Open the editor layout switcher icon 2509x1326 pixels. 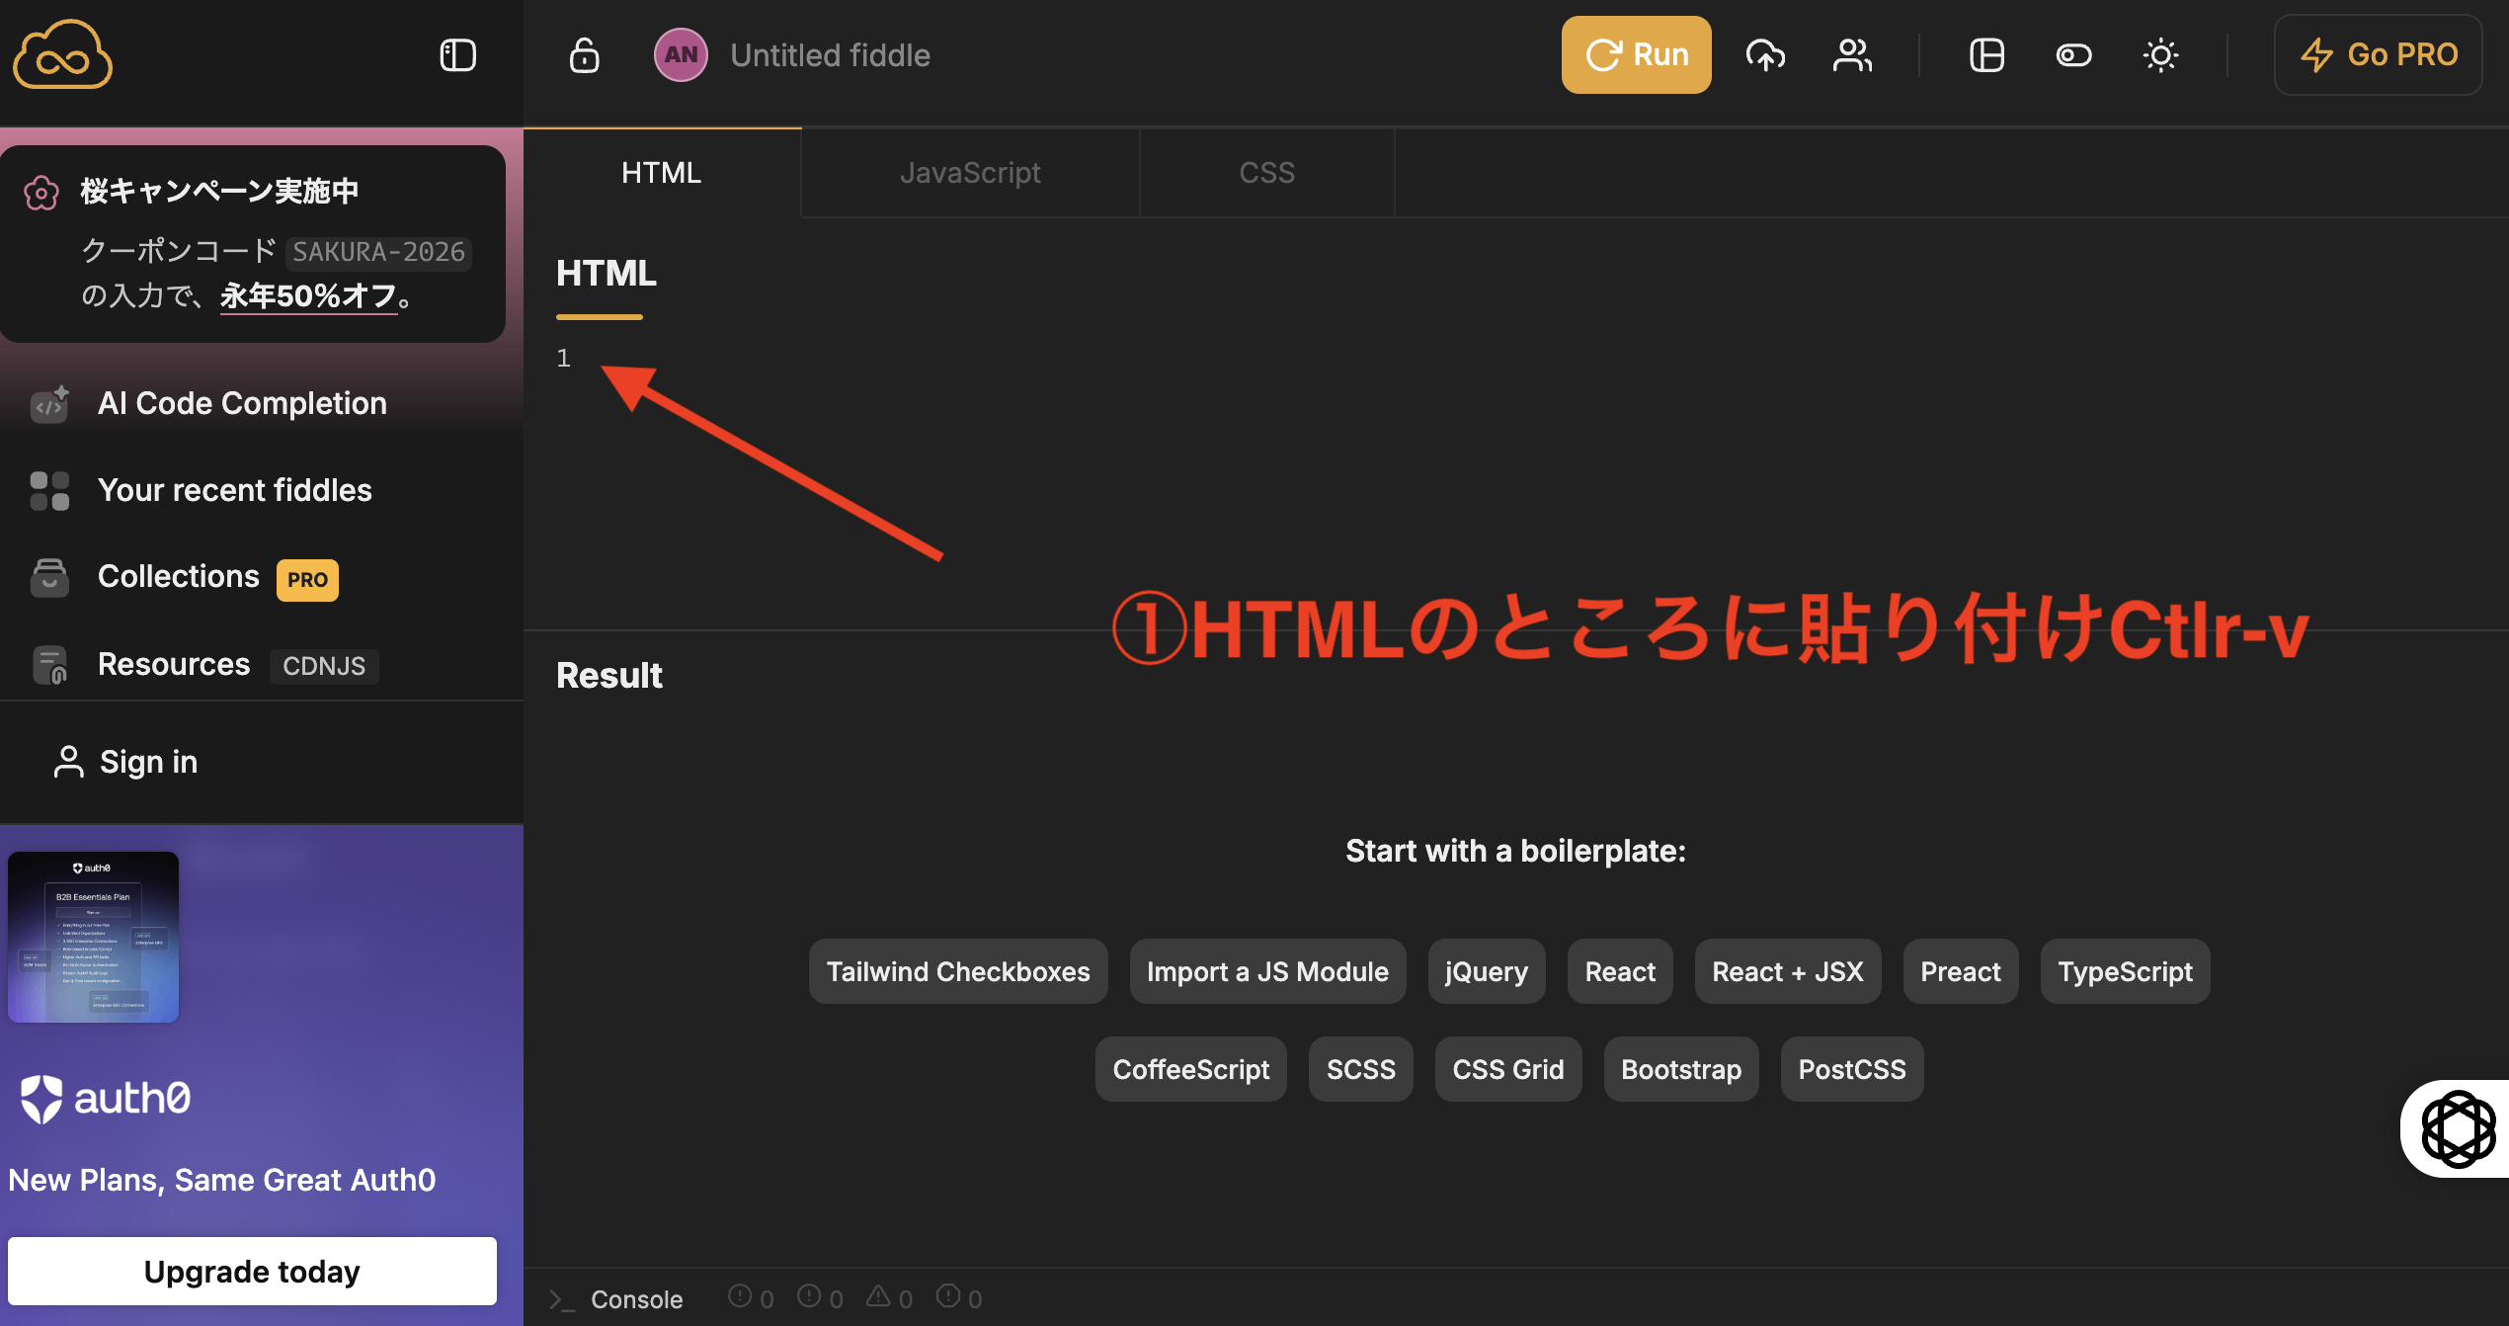(x=1986, y=55)
